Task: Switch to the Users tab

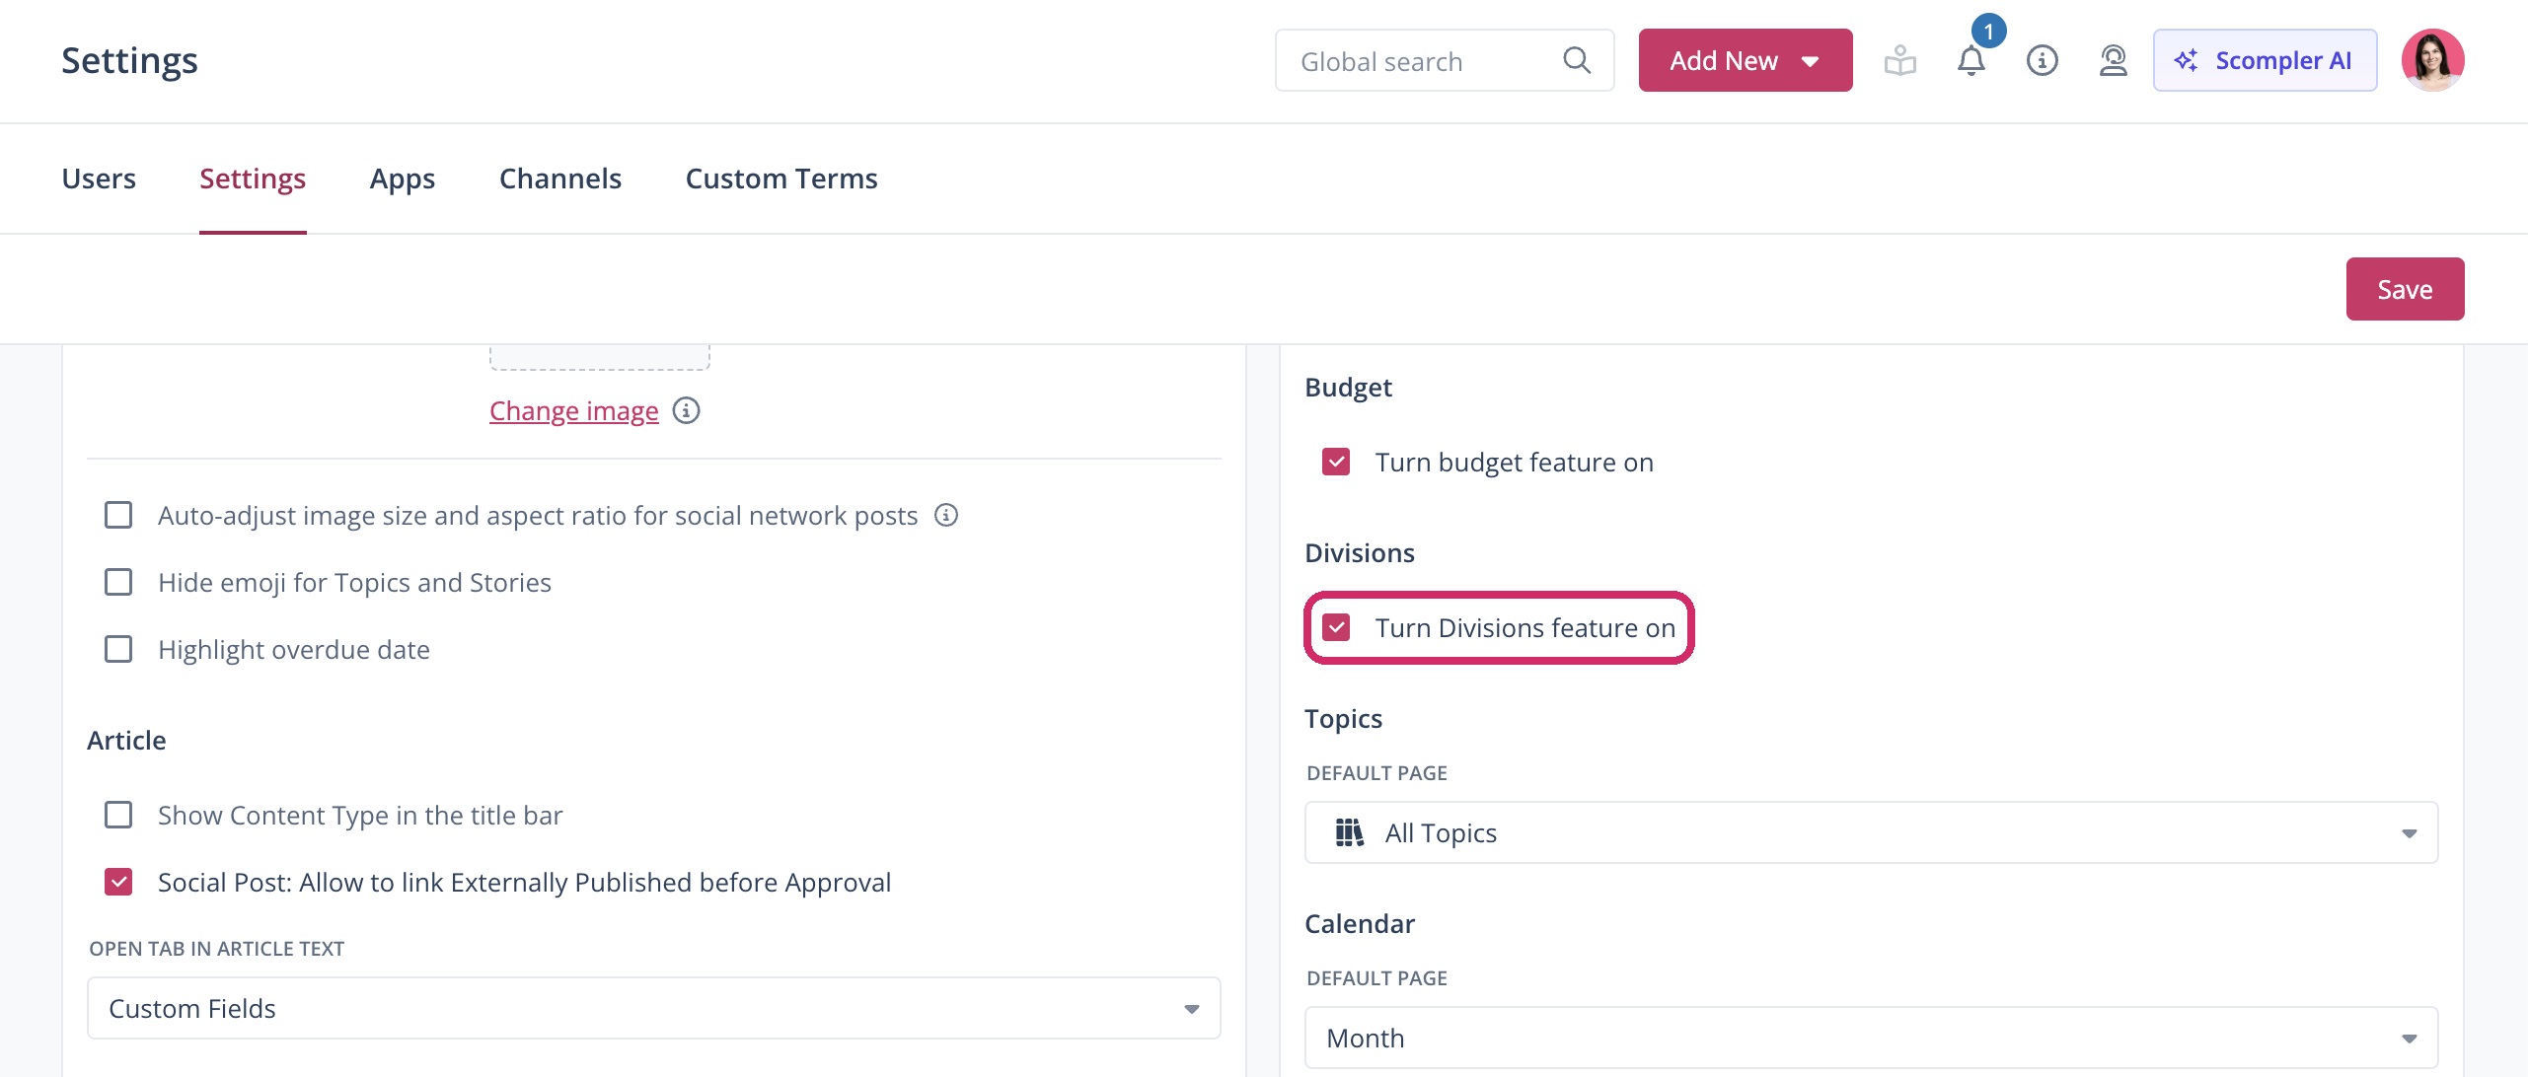Action: pyautogui.click(x=99, y=179)
